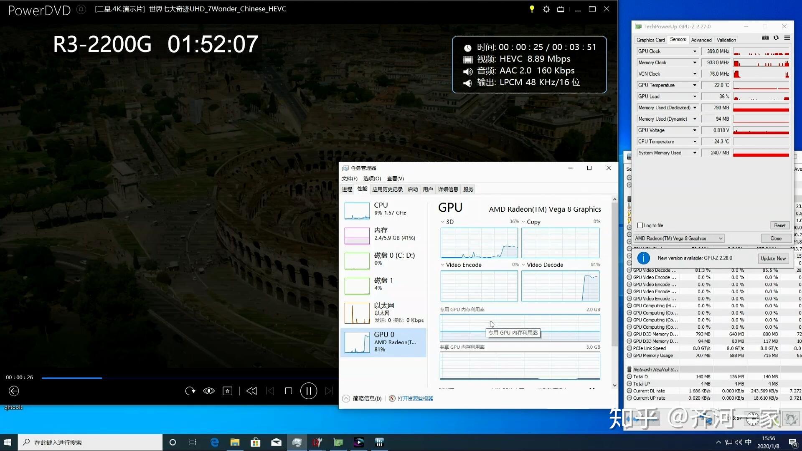
Task: Enable Log to file checkbox
Action: [x=640, y=225]
